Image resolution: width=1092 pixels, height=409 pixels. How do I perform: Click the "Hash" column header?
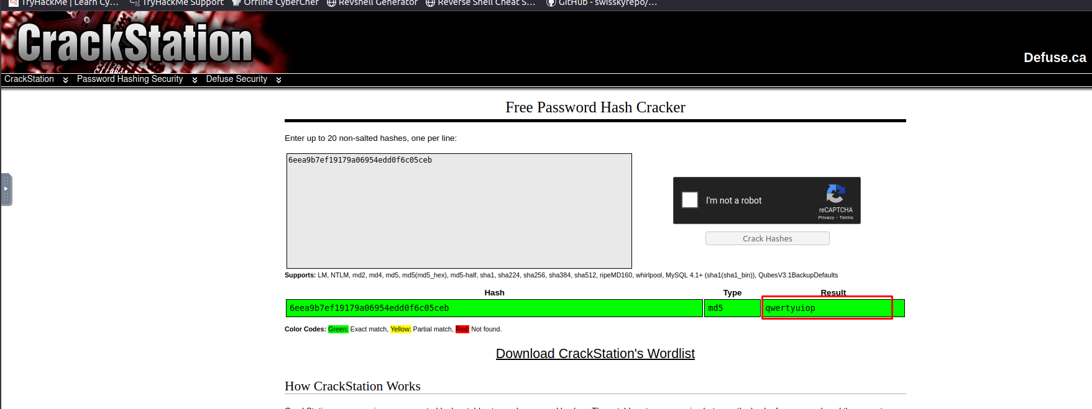[x=494, y=293]
